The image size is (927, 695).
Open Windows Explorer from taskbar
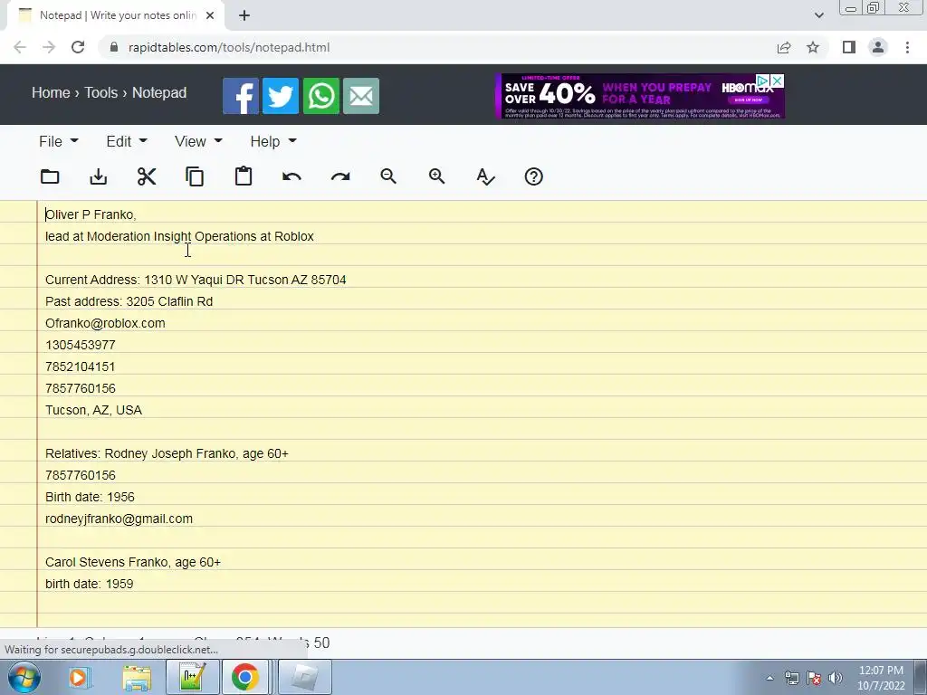point(137,677)
